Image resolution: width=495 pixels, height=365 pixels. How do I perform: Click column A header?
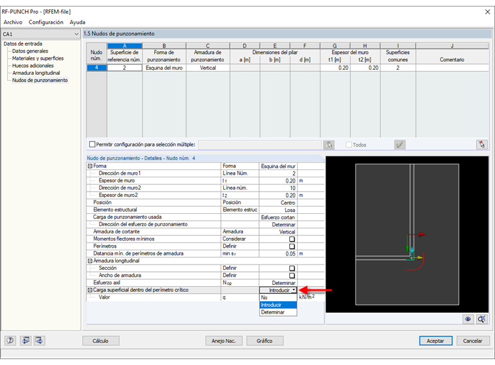124,46
